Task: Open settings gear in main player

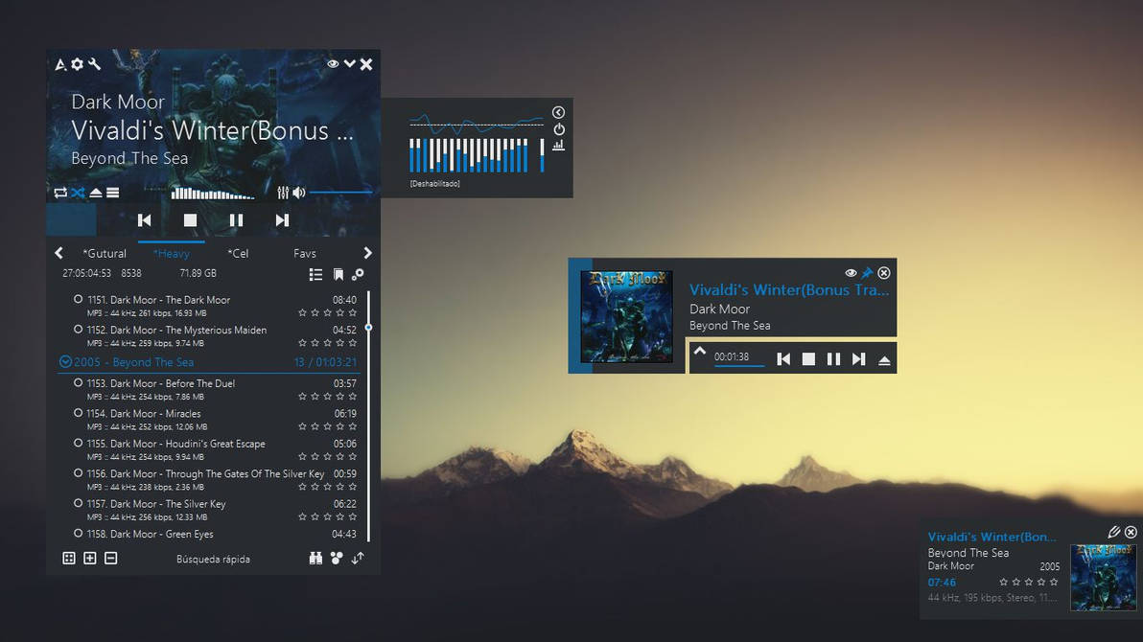Action: tap(78, 64)
